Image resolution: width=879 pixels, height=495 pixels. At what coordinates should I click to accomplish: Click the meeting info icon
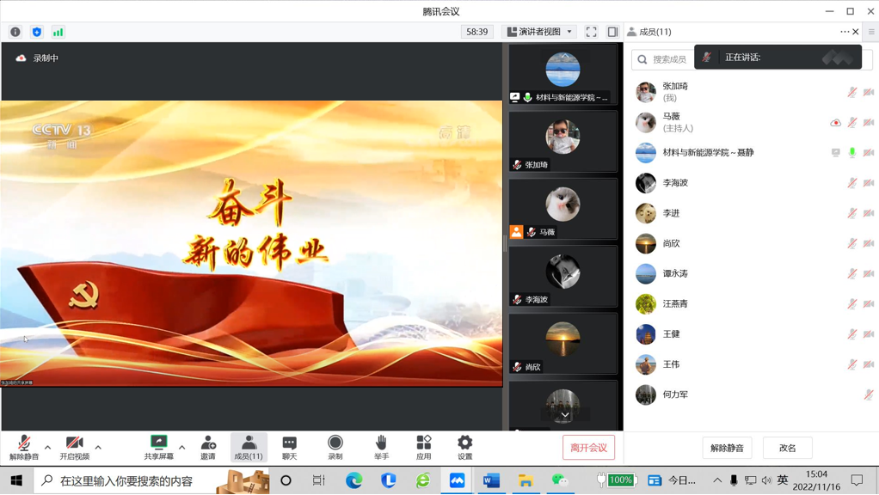coord(15,32)
